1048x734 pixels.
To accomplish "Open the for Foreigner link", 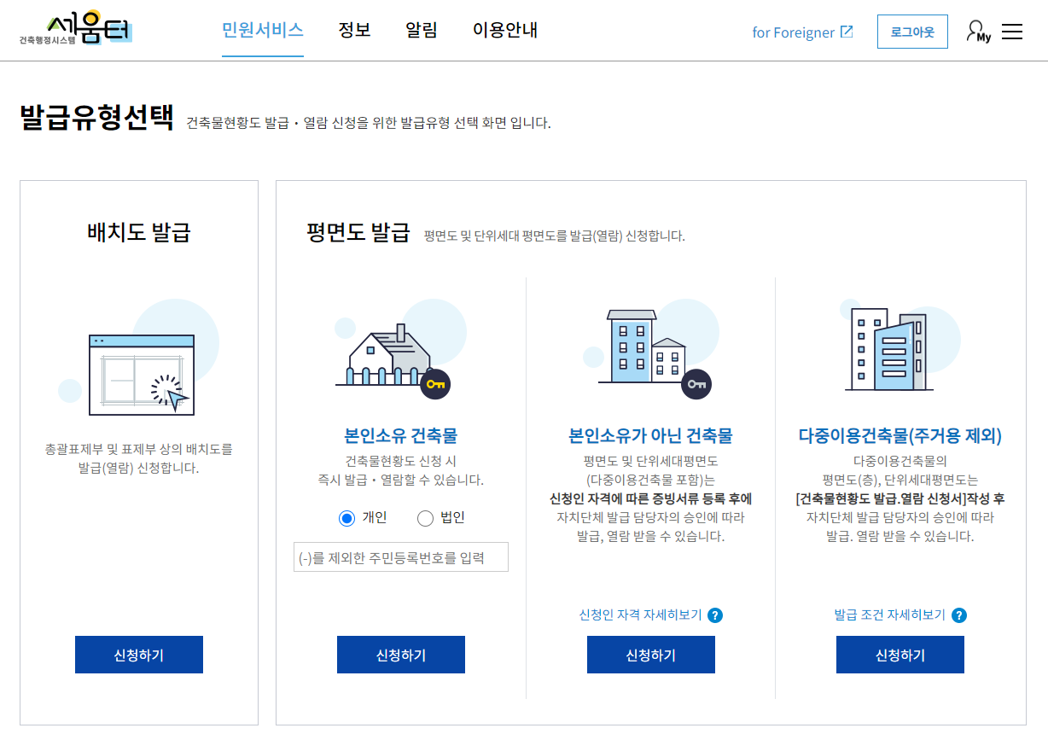I will pos(794,32).
